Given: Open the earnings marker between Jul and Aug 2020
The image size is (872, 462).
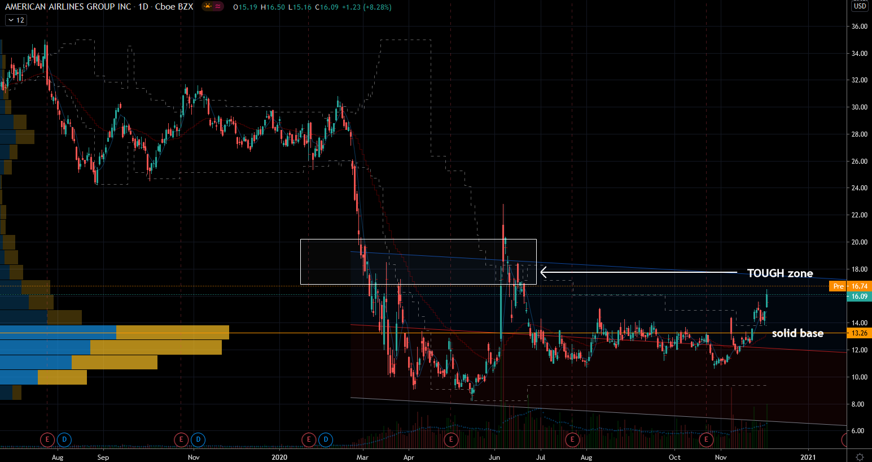Looking at the screenshot, I should pos(572,439).
